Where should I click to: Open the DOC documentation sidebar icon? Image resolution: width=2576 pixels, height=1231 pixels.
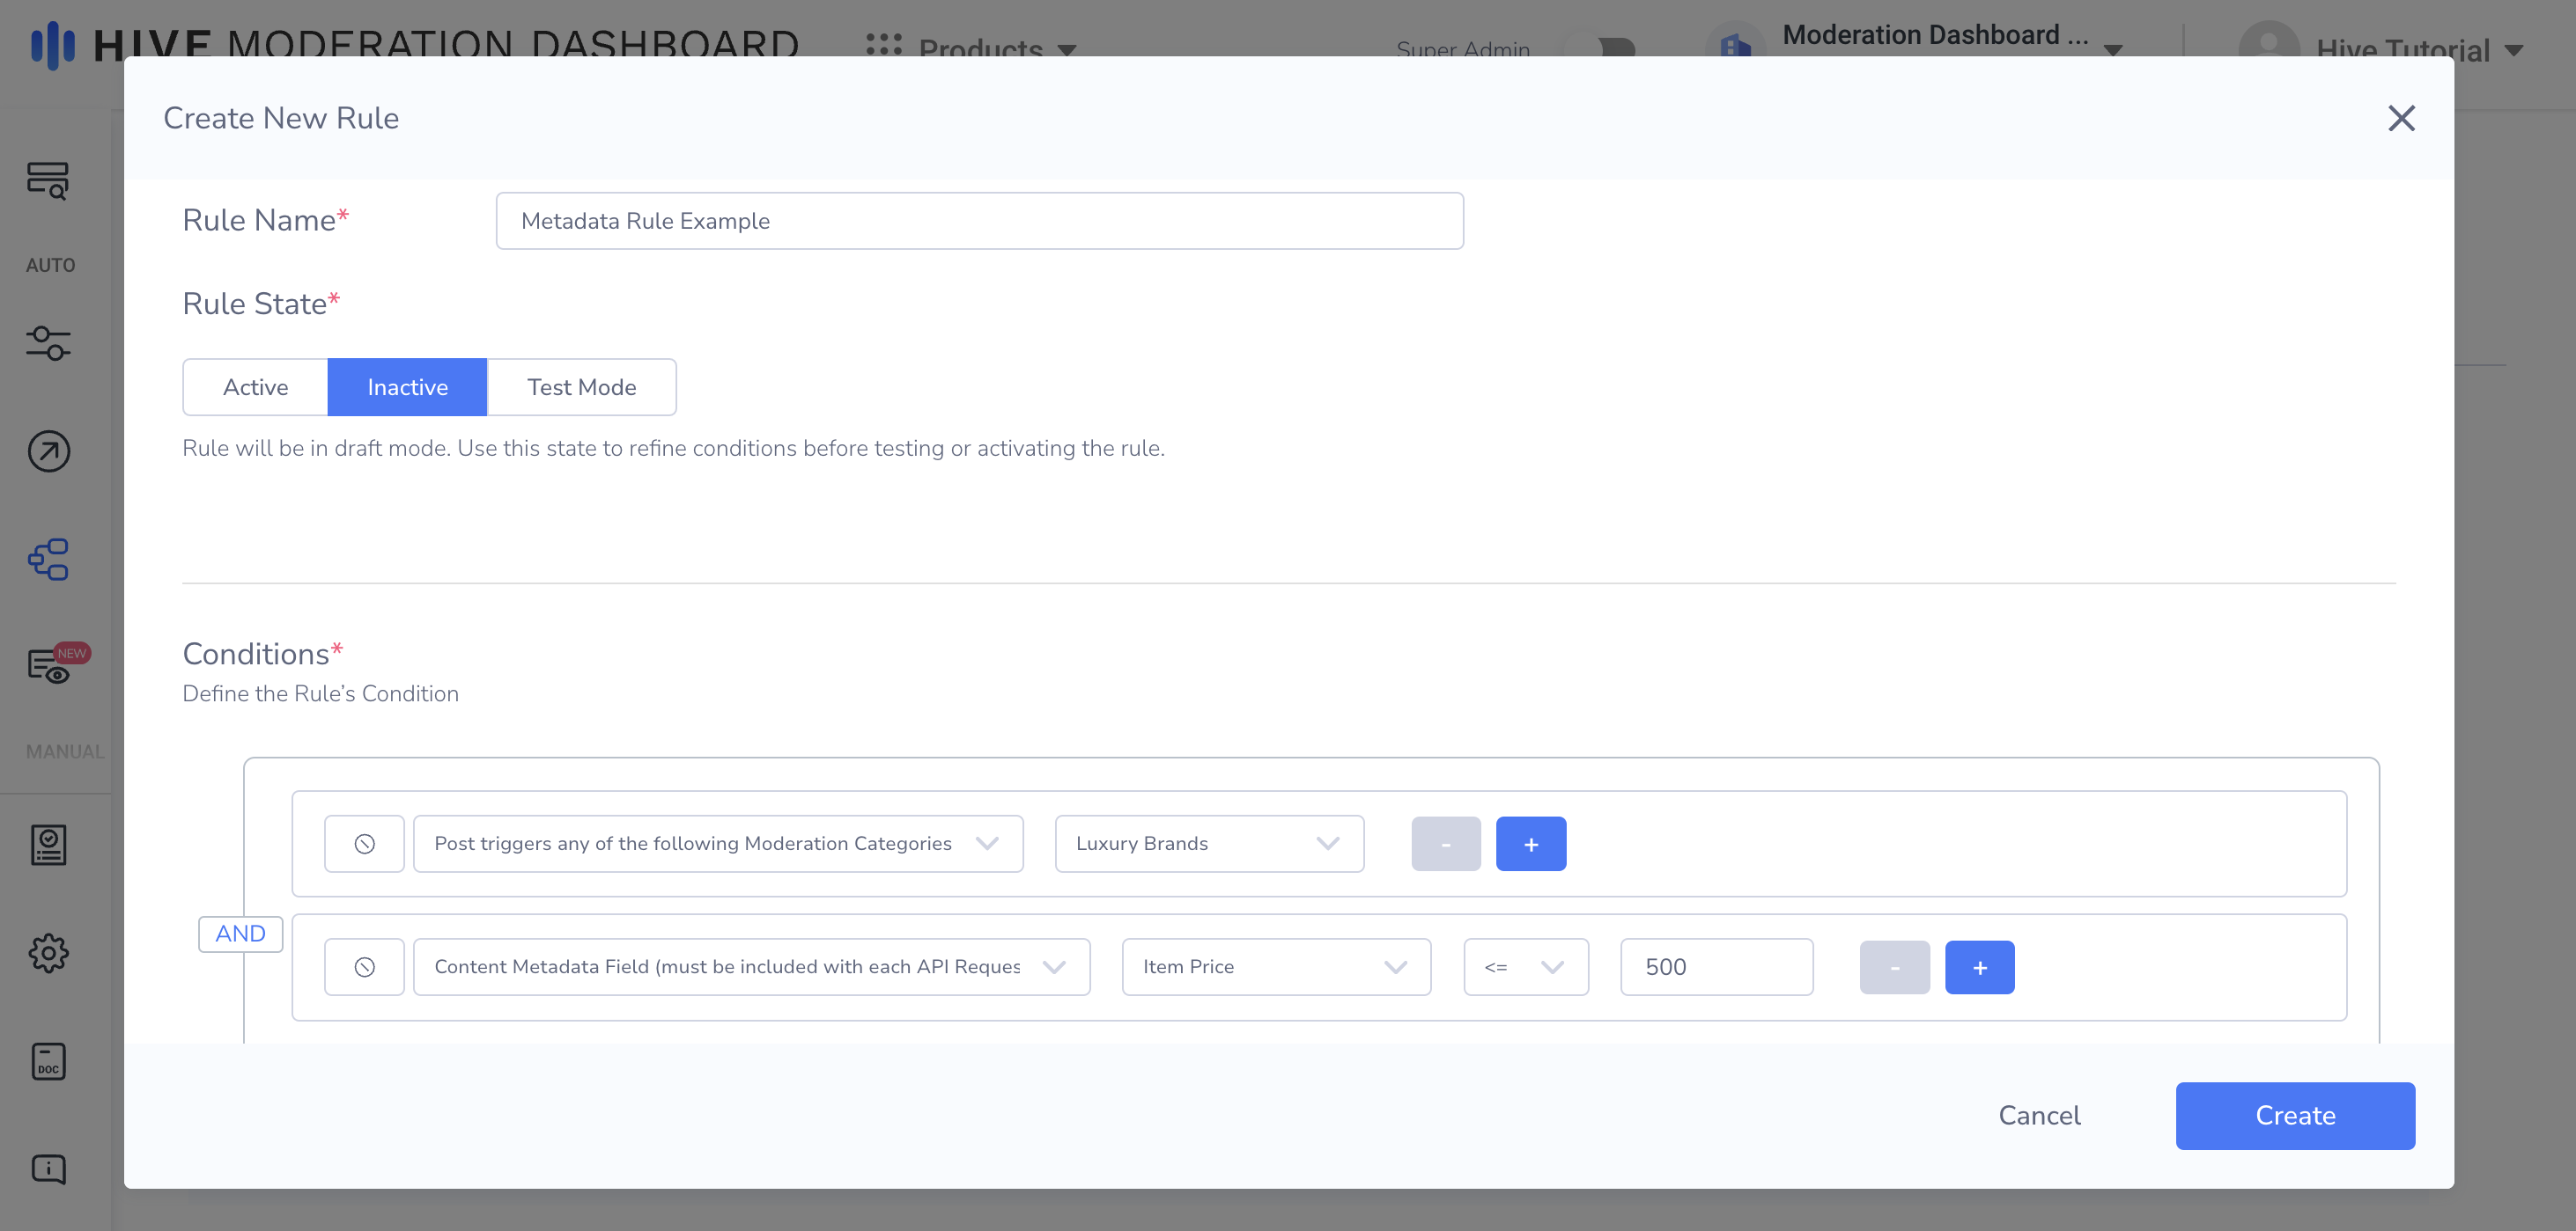(x=48, y=1061)
